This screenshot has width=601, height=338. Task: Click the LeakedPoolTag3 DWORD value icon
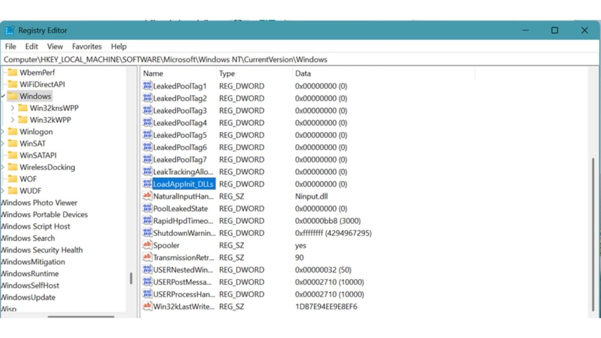tap(147, 111)
